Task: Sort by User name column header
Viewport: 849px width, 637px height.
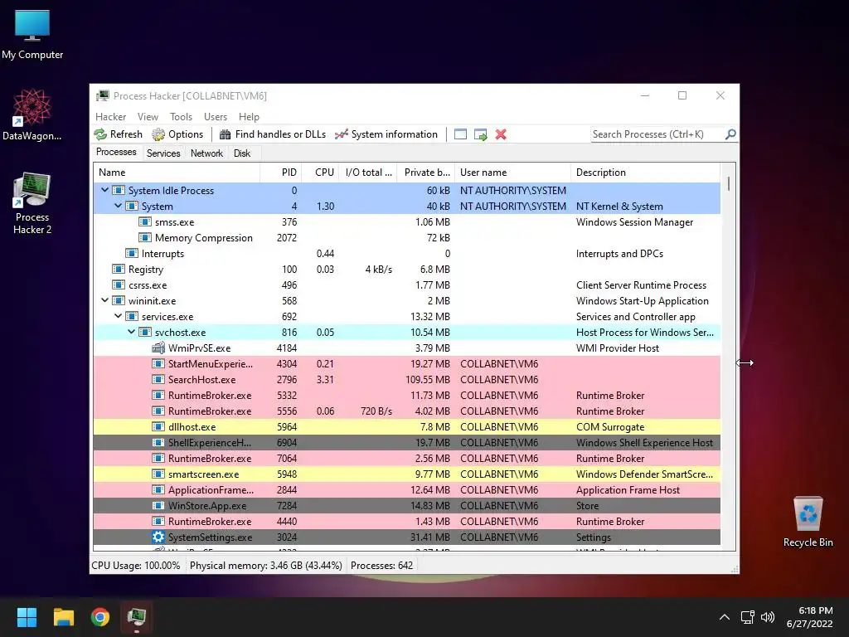Action: click(512, 173)
